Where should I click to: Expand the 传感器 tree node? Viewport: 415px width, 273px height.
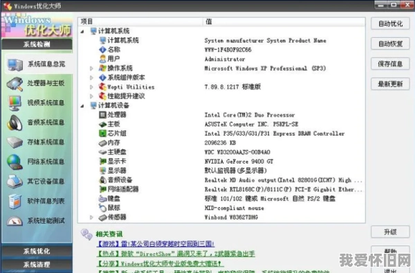point(91,217)
